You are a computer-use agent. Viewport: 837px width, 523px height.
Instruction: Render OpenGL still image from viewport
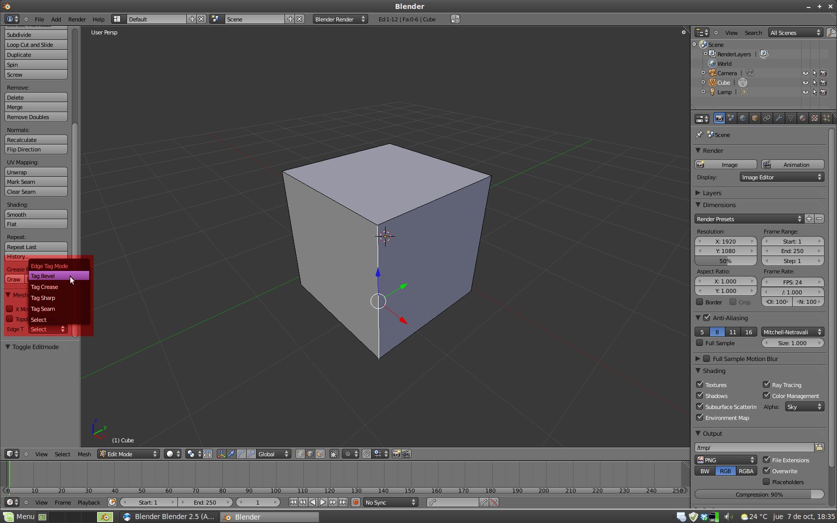click(396, 454)
